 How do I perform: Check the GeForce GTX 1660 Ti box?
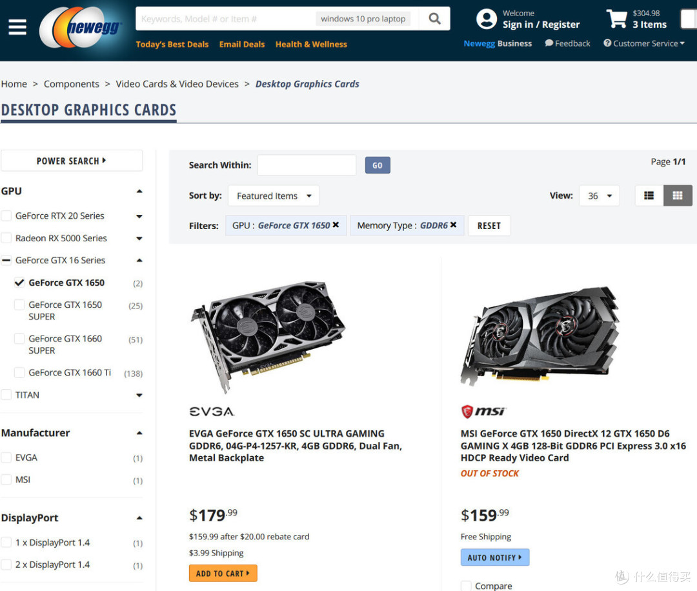point(19,372)
